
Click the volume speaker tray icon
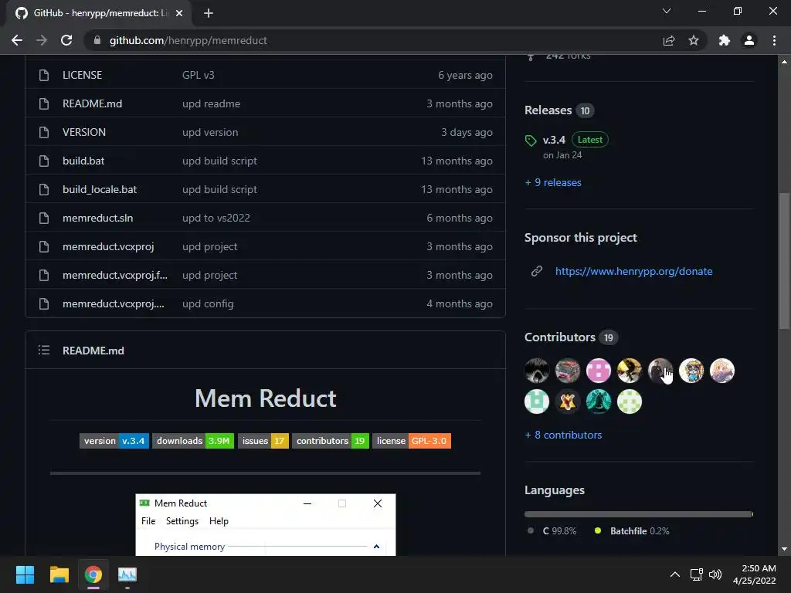[x=715, y=574]
